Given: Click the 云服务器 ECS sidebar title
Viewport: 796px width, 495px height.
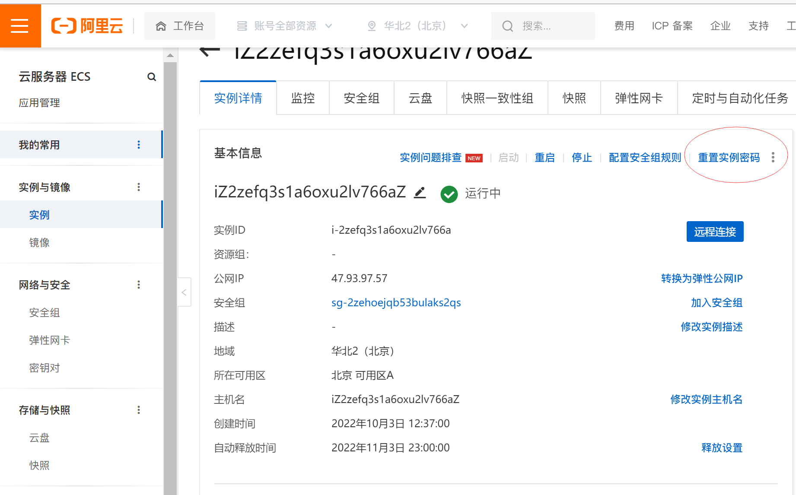Looking at the screenshot, I should tap(54, 77).
